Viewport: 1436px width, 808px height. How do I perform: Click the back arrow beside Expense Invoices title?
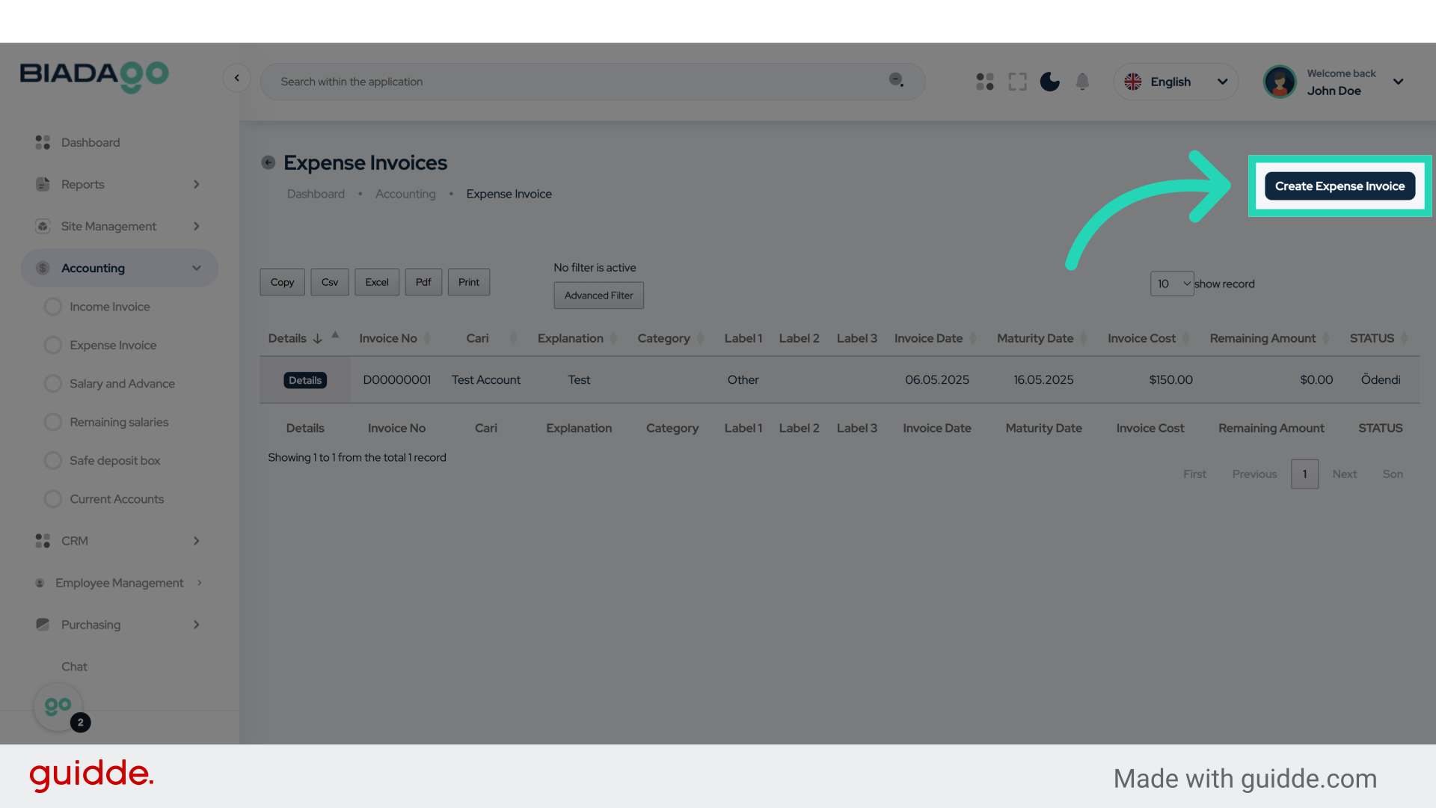coord(268,162)
